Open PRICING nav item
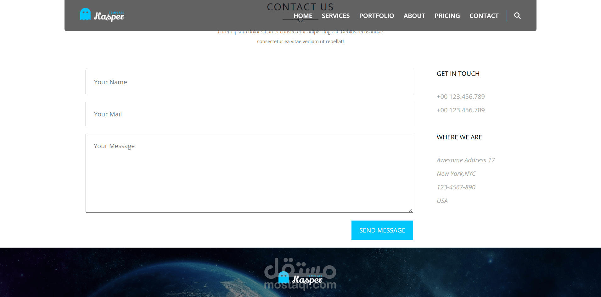The image size is (601, 297). (447, 16)
